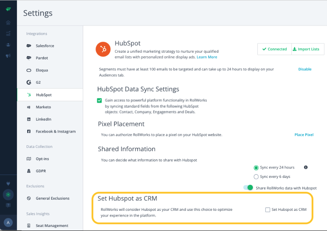This screenshot has width=327, height=231.
Task: Click the LinkedIn logo icon
Action: 29,119
